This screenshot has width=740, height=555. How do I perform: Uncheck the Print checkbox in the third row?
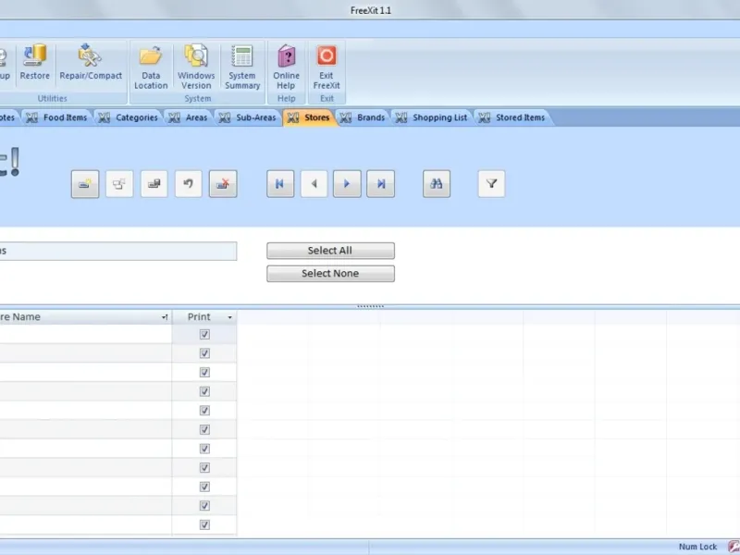(204, 373)
